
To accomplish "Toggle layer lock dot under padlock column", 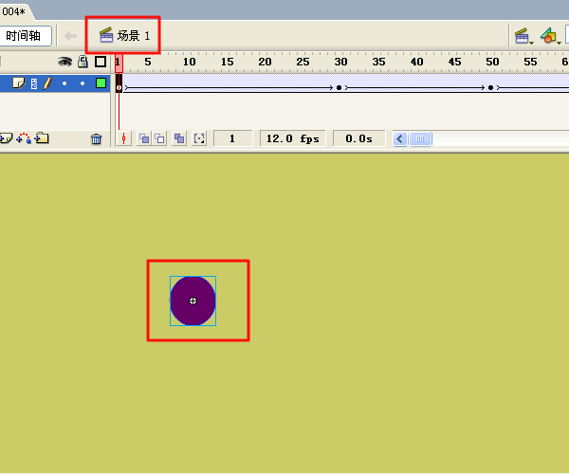I will [x=83, y=83].
